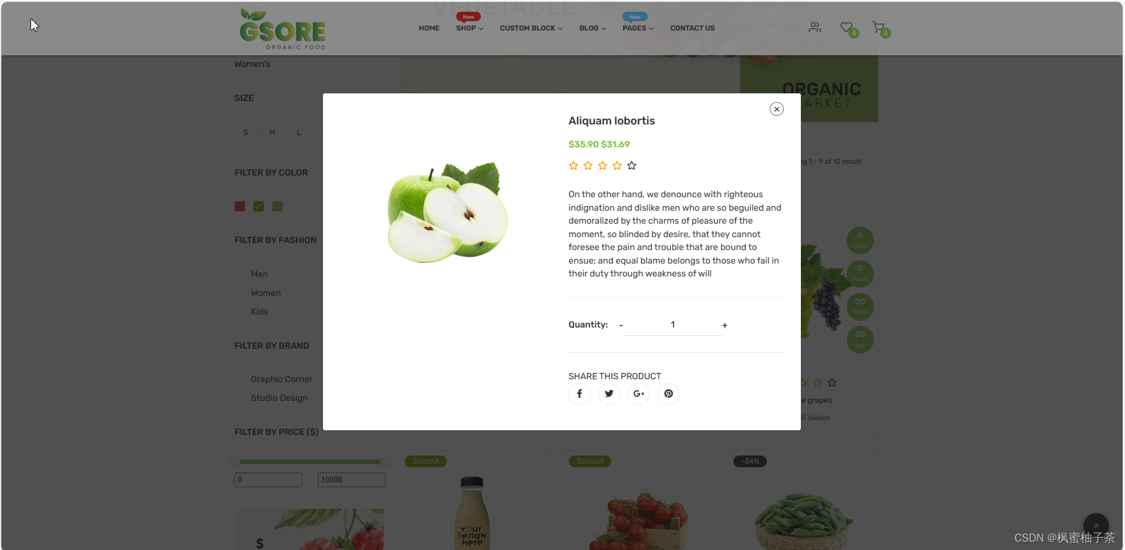The width and height of the screenshot is (1125, 550).
Task: Share product on Facebook
Action: 579,394
